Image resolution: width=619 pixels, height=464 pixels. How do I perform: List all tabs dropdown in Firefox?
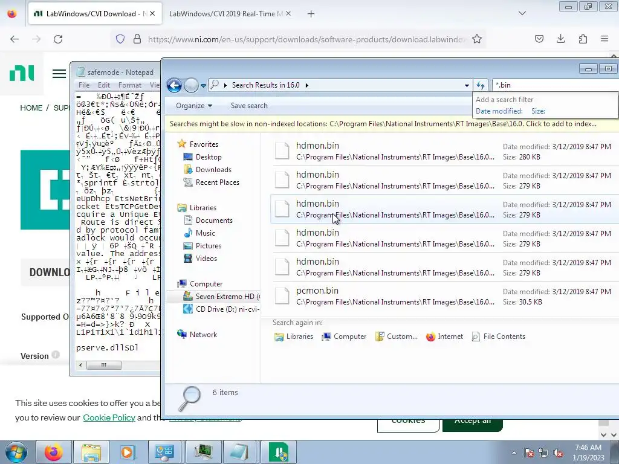522,13
